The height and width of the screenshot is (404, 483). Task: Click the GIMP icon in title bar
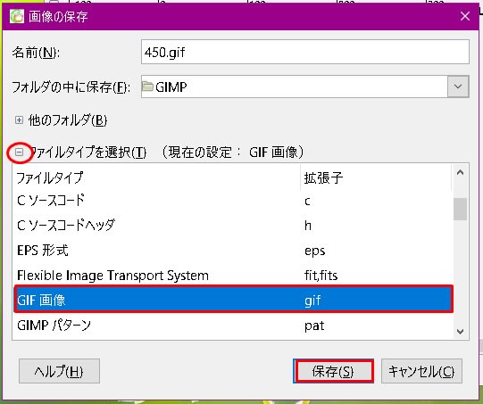(17, 16)
